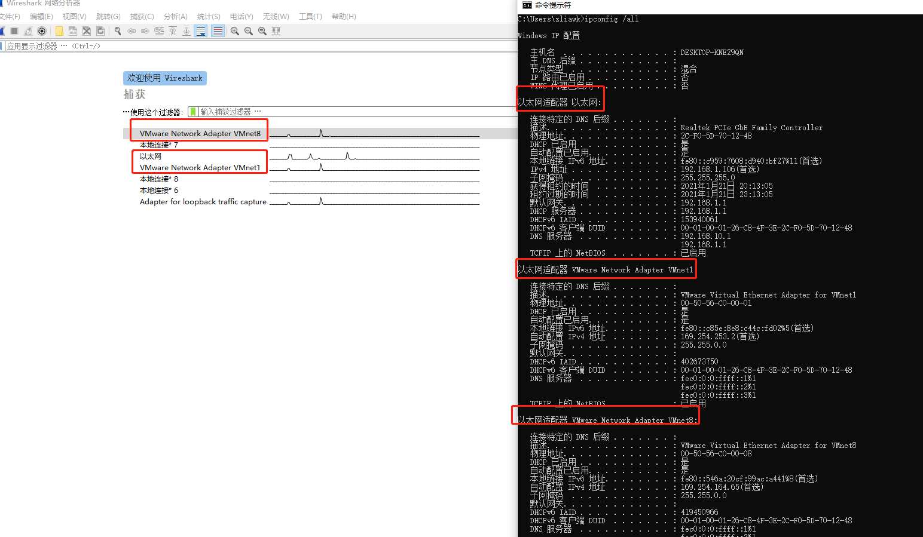
Task: Go forward in packet history
Action: pos(145,31)
